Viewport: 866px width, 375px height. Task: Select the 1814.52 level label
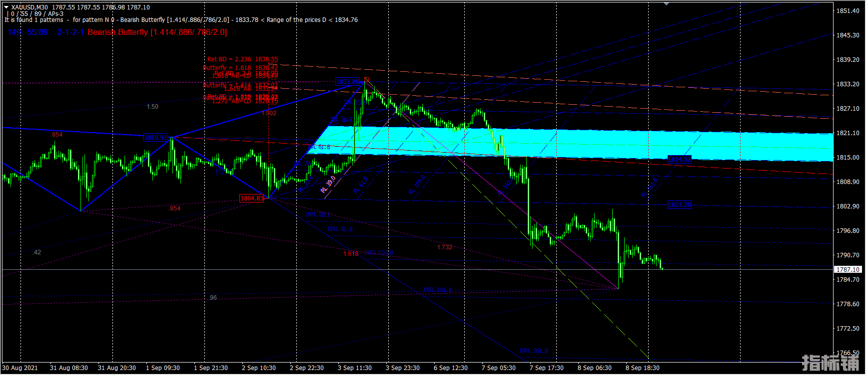tap(679, 160)
